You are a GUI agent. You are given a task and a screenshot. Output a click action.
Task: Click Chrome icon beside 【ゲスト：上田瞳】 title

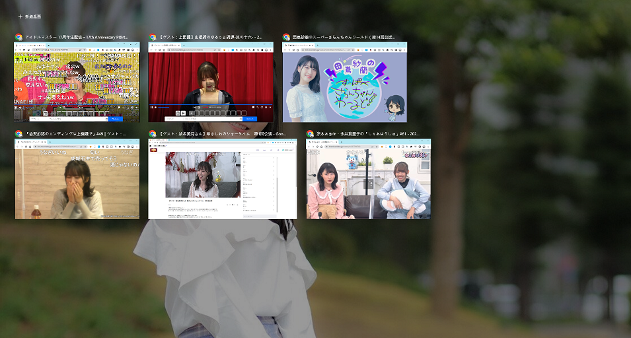click(153, 37)
